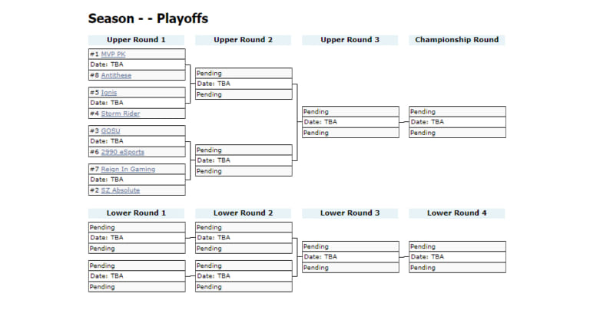590x310 pixels.
Task: Open the 2990 eSports team link
Action: point(123,152)
